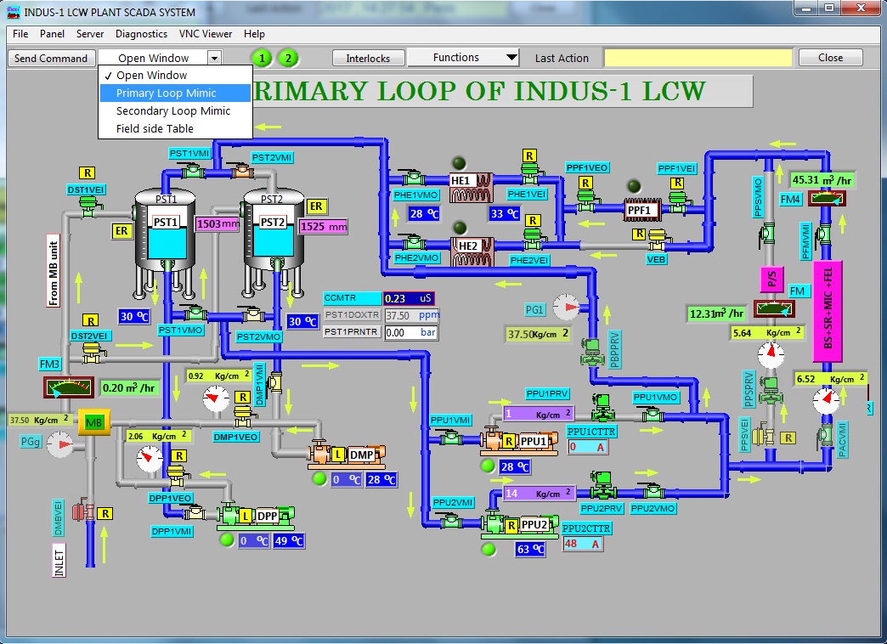Toggle the L mode indicator on DPP
This screenshot has height=644, width=887.
pyautogui.click(x=246, y=516)
